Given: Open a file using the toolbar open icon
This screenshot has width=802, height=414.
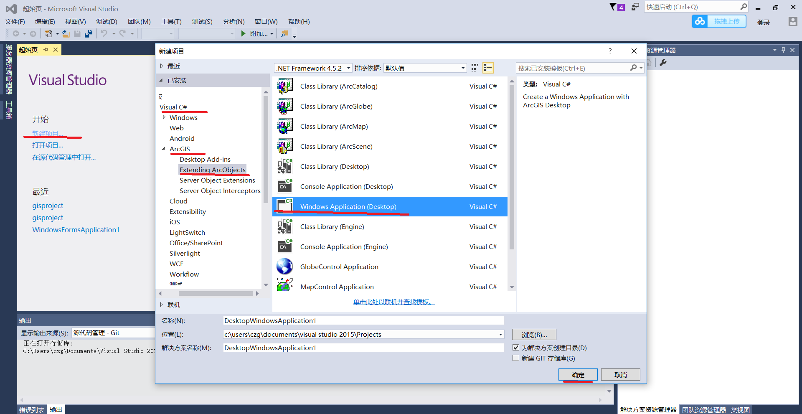Looking at the screenshot, I should [66, 33].
